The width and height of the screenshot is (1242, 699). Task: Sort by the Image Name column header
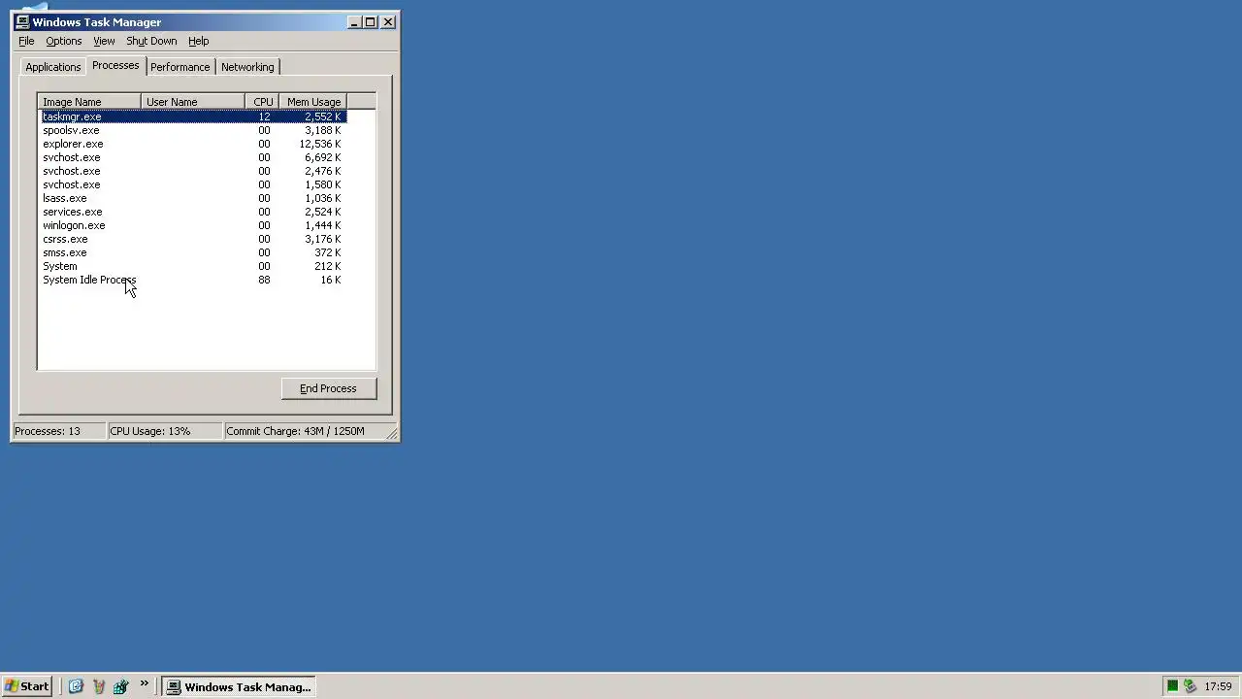(89, 102)
